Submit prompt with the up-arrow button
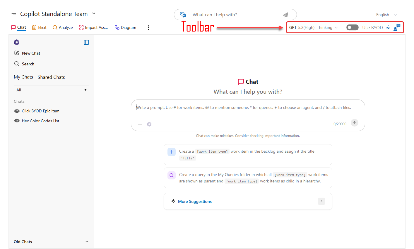 [354, 123]
